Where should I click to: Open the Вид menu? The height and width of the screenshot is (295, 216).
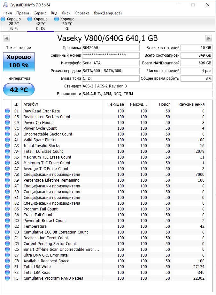click(x=54, y=13)
